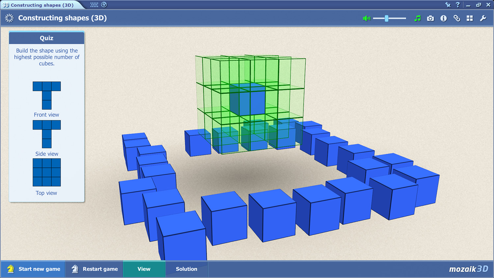The height and width of the screenshot is (278, 494).
Task: Open settings with the wrench icon
Action: coord(483,18)
